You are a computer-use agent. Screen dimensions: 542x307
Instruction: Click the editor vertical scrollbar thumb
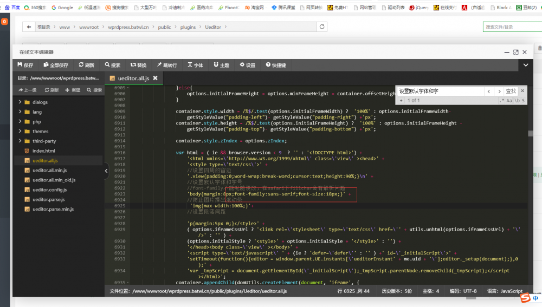[530, 134]
